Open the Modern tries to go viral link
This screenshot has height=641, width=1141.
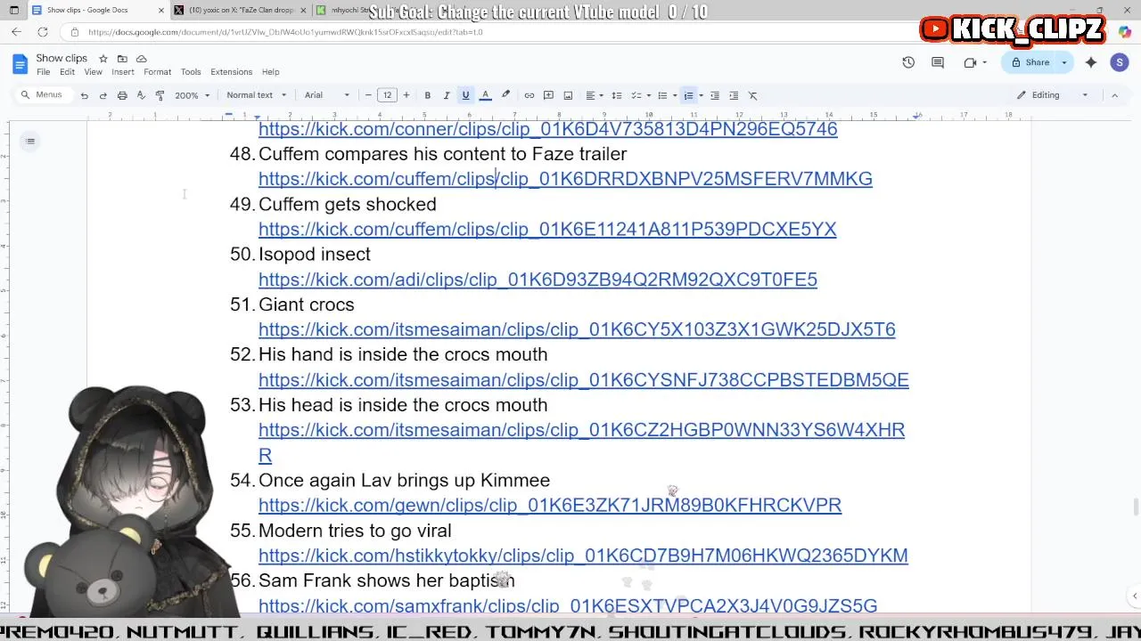pos(583,556)
